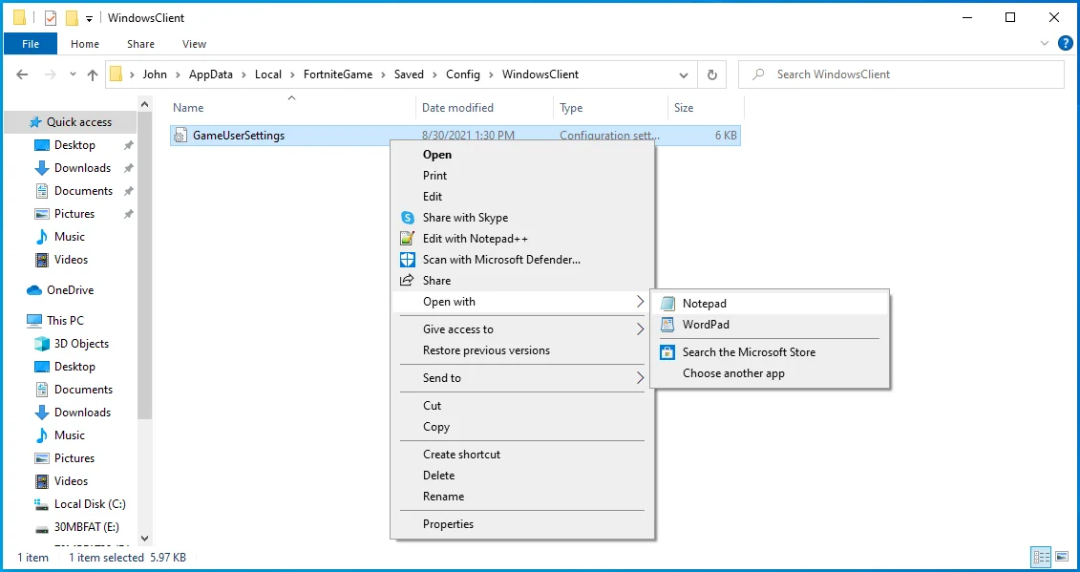Click AppData in address breadcrumb
This screenshot has height=572, width=1080.
point(211,74)
